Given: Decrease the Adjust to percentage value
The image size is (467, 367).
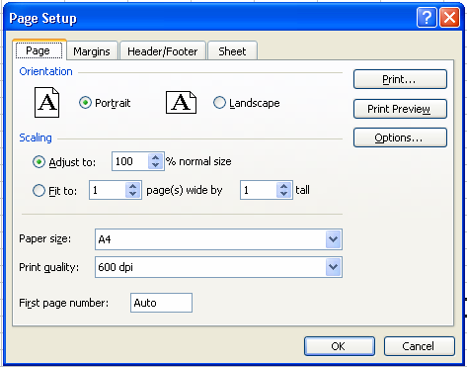Looking at the screenshot, I should (x=155, y=165).
